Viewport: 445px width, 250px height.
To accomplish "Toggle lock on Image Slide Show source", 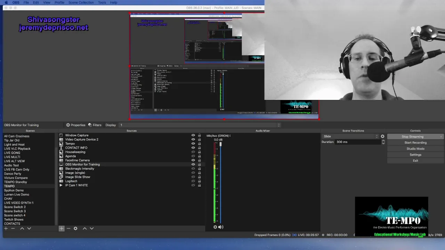I will pyautogui.click(x=199, y=177).
